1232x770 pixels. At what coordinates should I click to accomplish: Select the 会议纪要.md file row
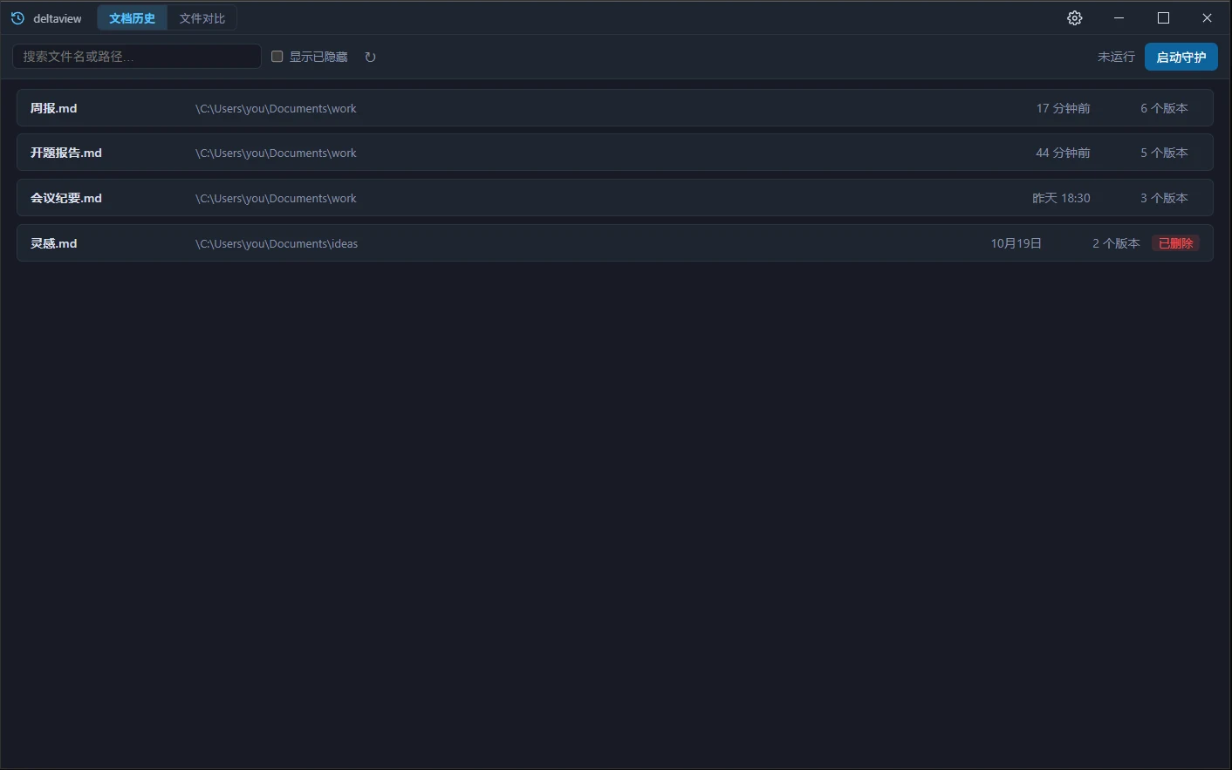click(x=615, y=198)
